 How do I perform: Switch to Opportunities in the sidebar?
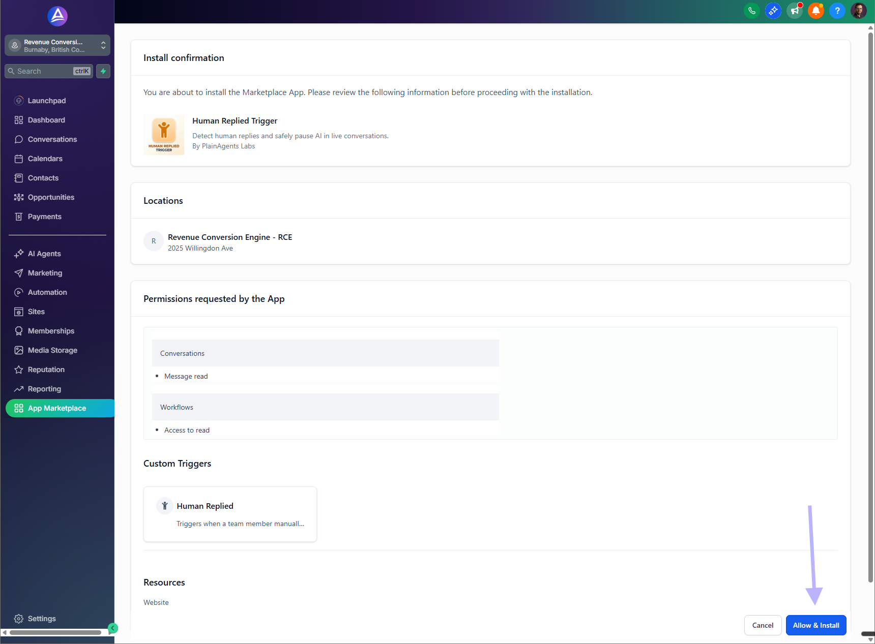pos(50,197)
